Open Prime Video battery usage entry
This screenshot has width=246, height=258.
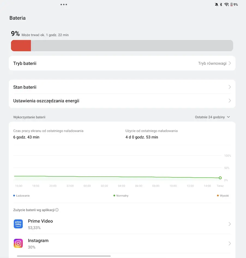122,224
